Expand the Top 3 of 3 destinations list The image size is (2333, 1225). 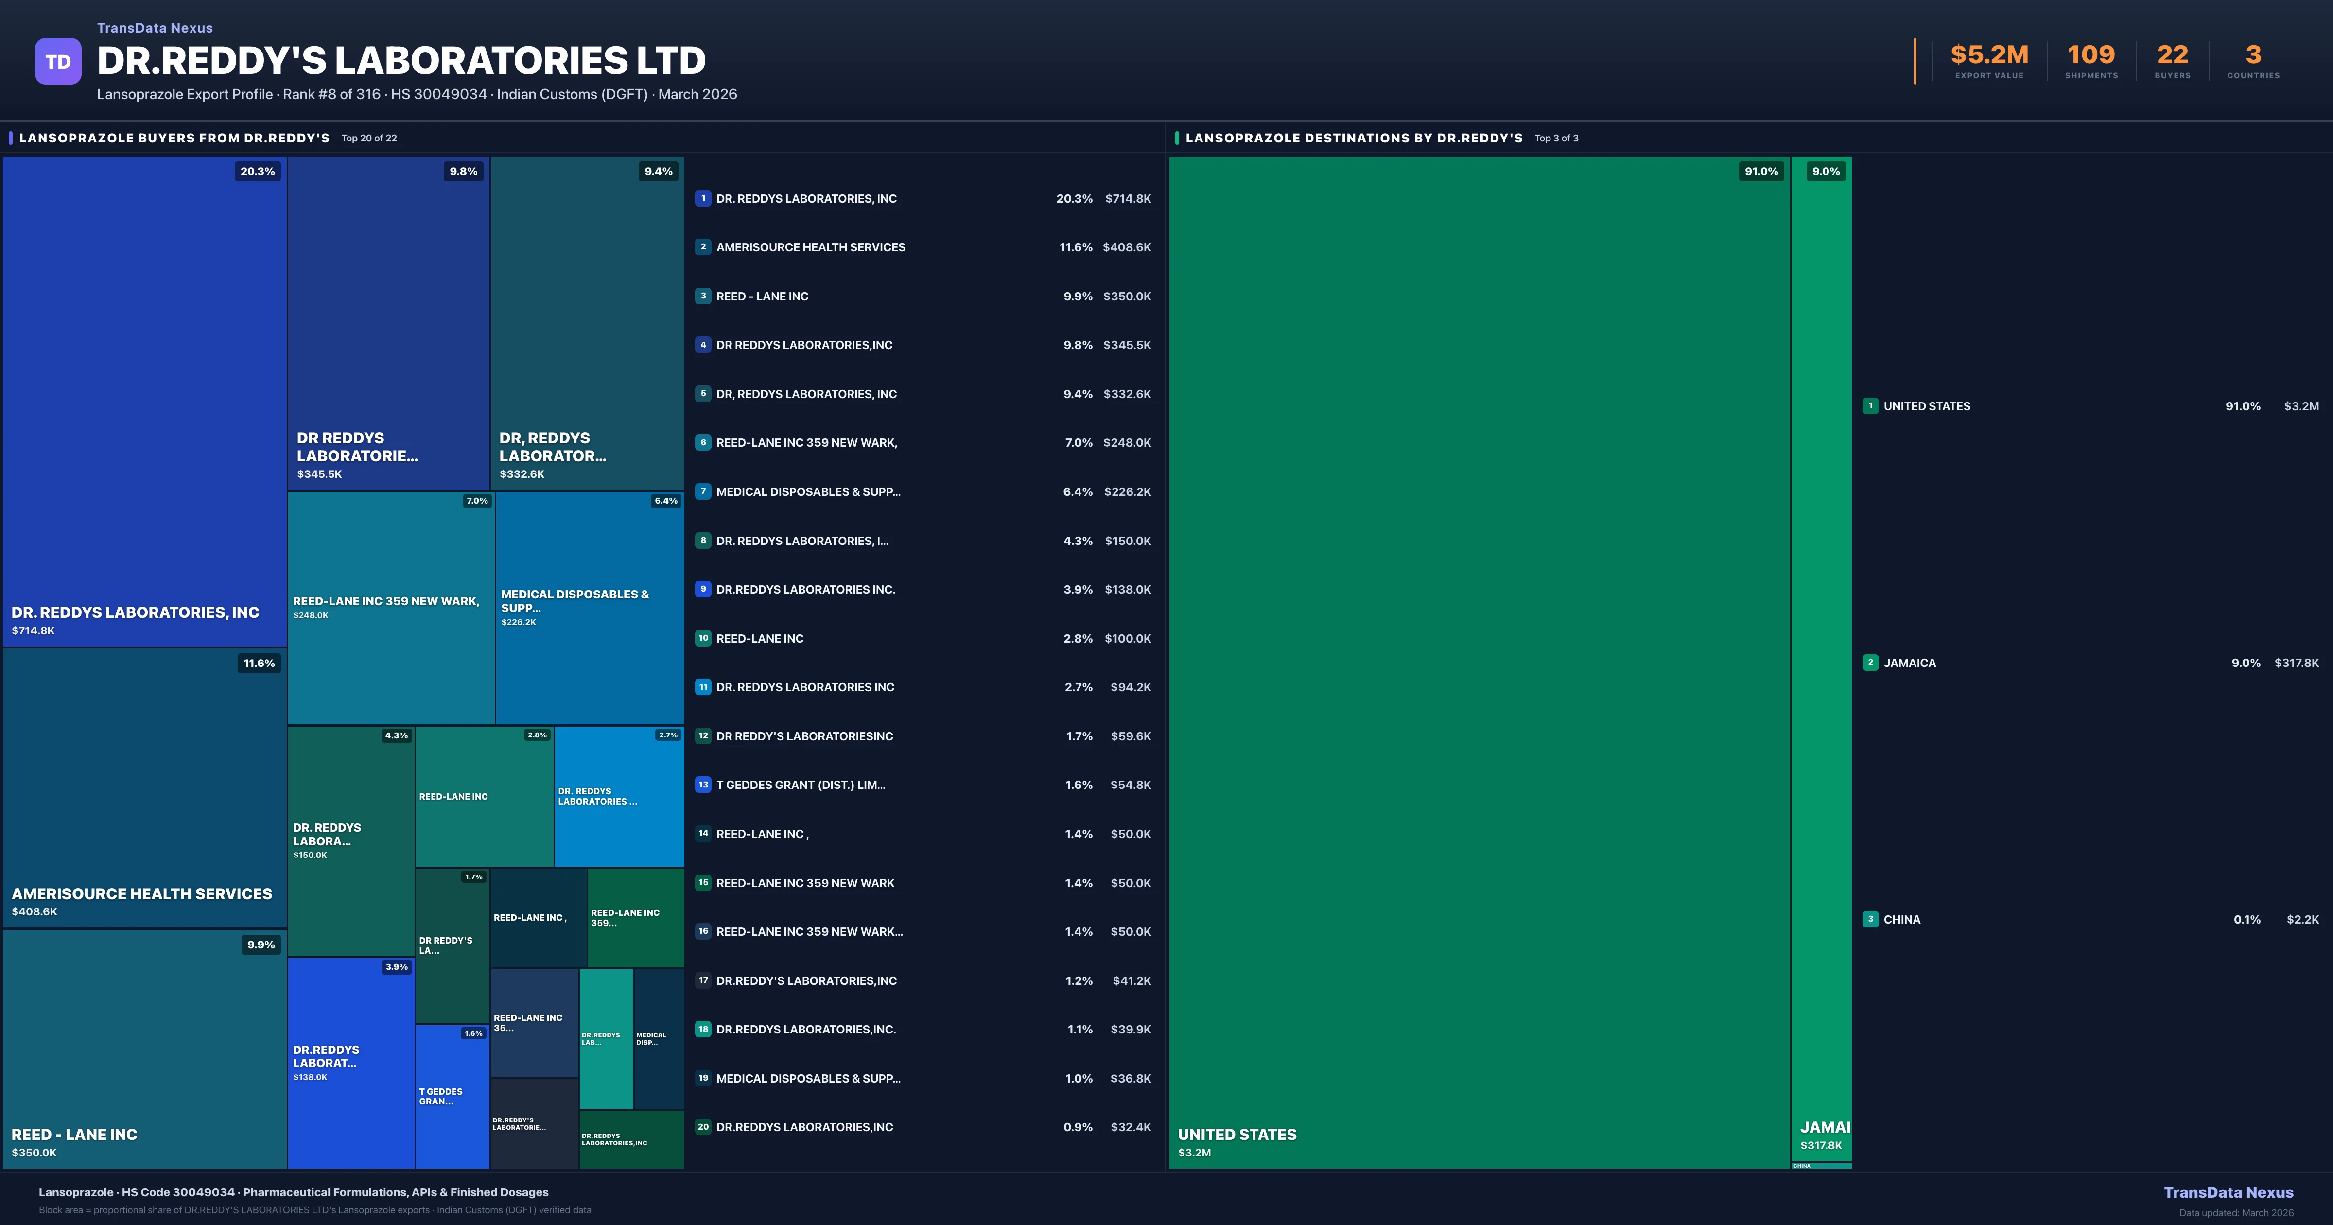coord(1555,138)
